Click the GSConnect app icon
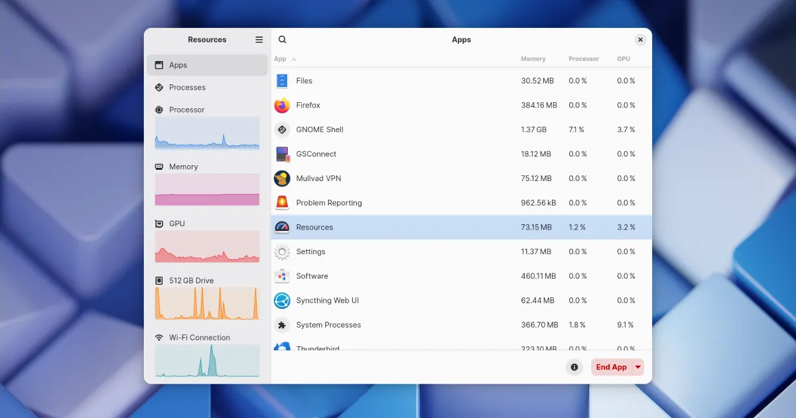Image resolution: width=796 pixels, height=418 pixels. pos(282,154)
